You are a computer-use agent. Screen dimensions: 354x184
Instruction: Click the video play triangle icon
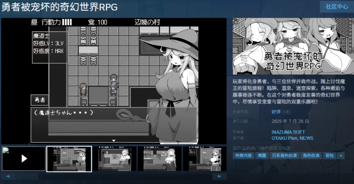point(24,159)
